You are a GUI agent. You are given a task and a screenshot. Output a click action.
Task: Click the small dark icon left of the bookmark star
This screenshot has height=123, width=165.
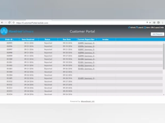tap(147, 23)
